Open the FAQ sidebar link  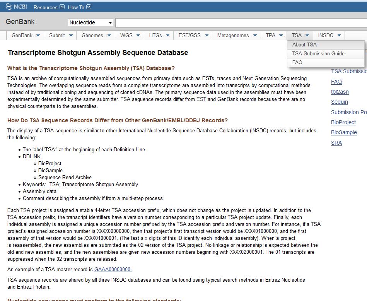[x=336, y=82]
